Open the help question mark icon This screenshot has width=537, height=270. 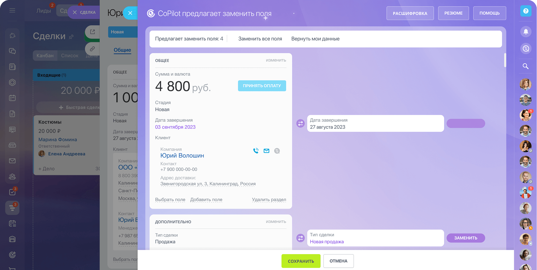526,11
